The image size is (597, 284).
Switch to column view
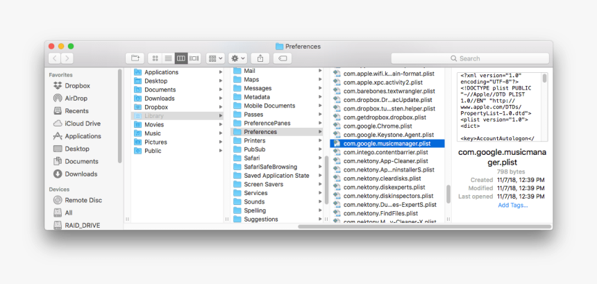pos(181,58)
